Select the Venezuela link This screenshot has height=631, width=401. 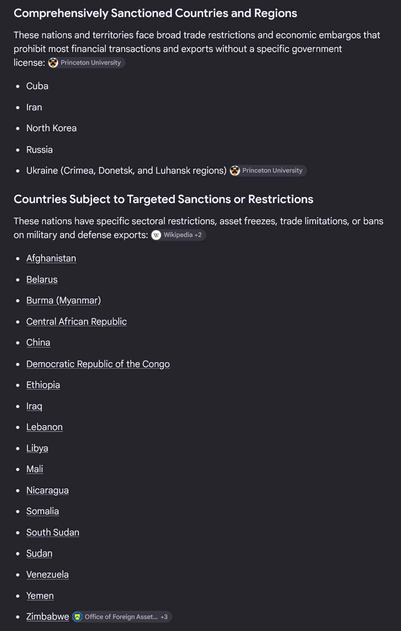pyautogui.click(x=47, y=574)
